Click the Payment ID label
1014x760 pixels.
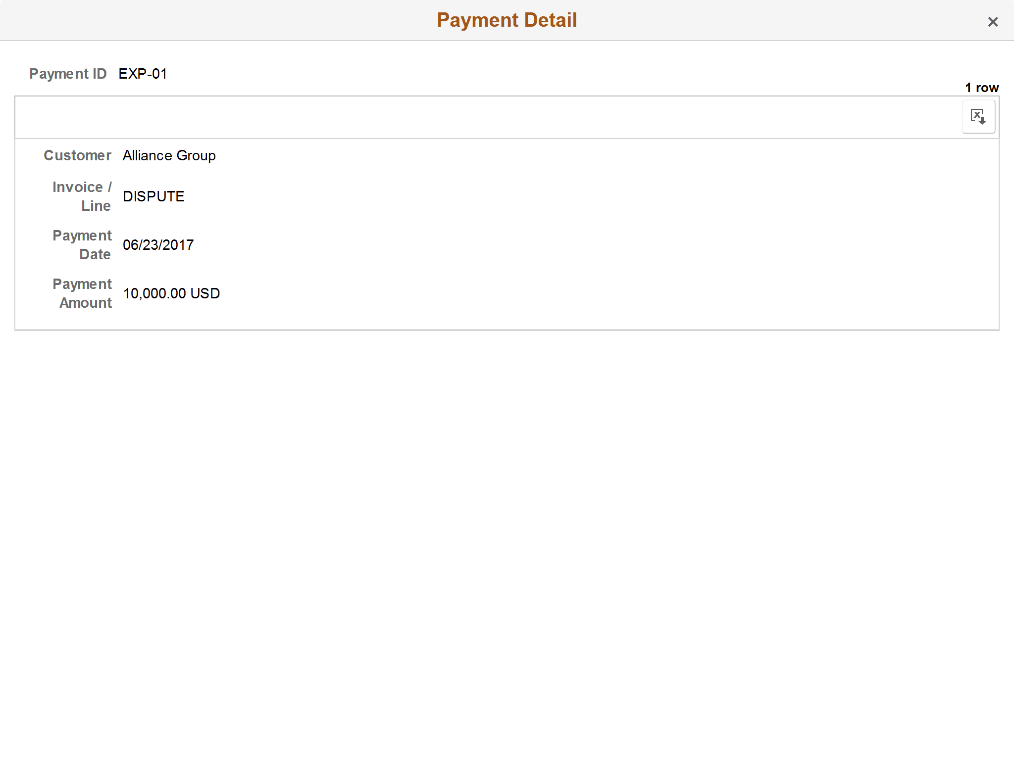68,73
